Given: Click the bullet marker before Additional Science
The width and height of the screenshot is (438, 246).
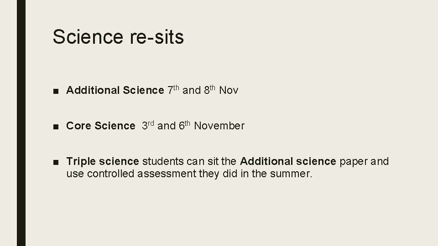Looking at the screenshot, I should (55, 91).
